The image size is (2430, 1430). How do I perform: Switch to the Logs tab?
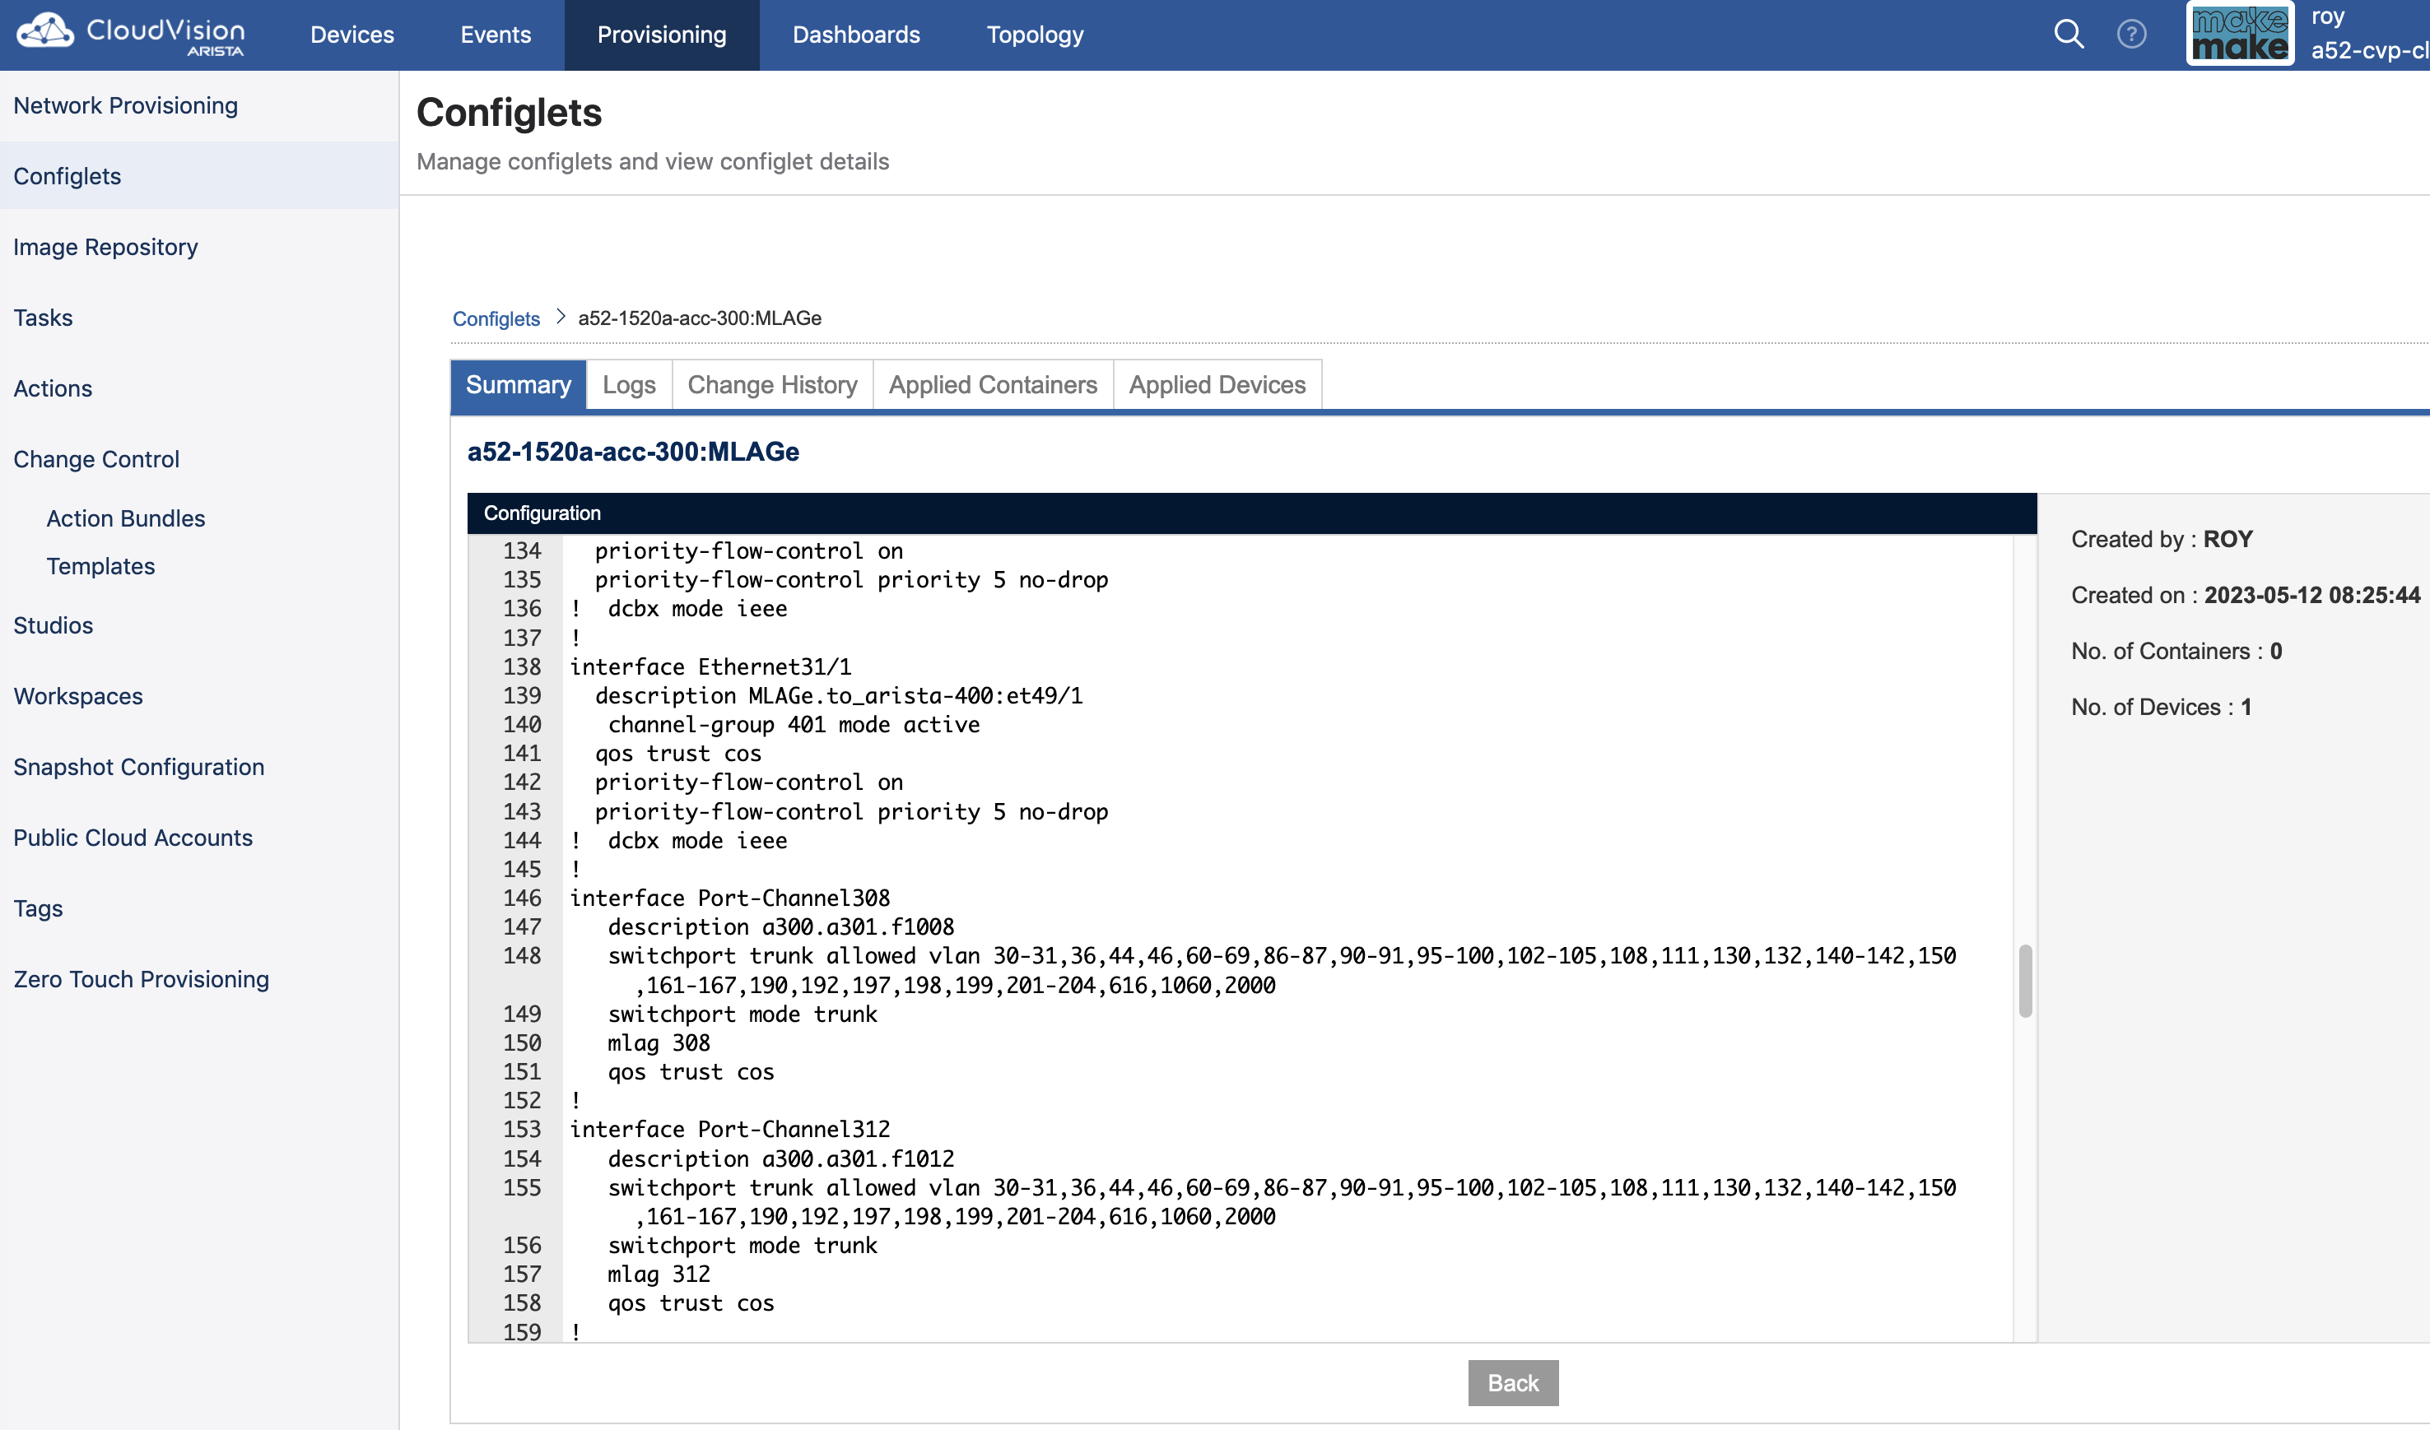pos(629,384)
